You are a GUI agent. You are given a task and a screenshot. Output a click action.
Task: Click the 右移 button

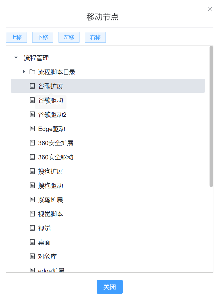point(95,37)
